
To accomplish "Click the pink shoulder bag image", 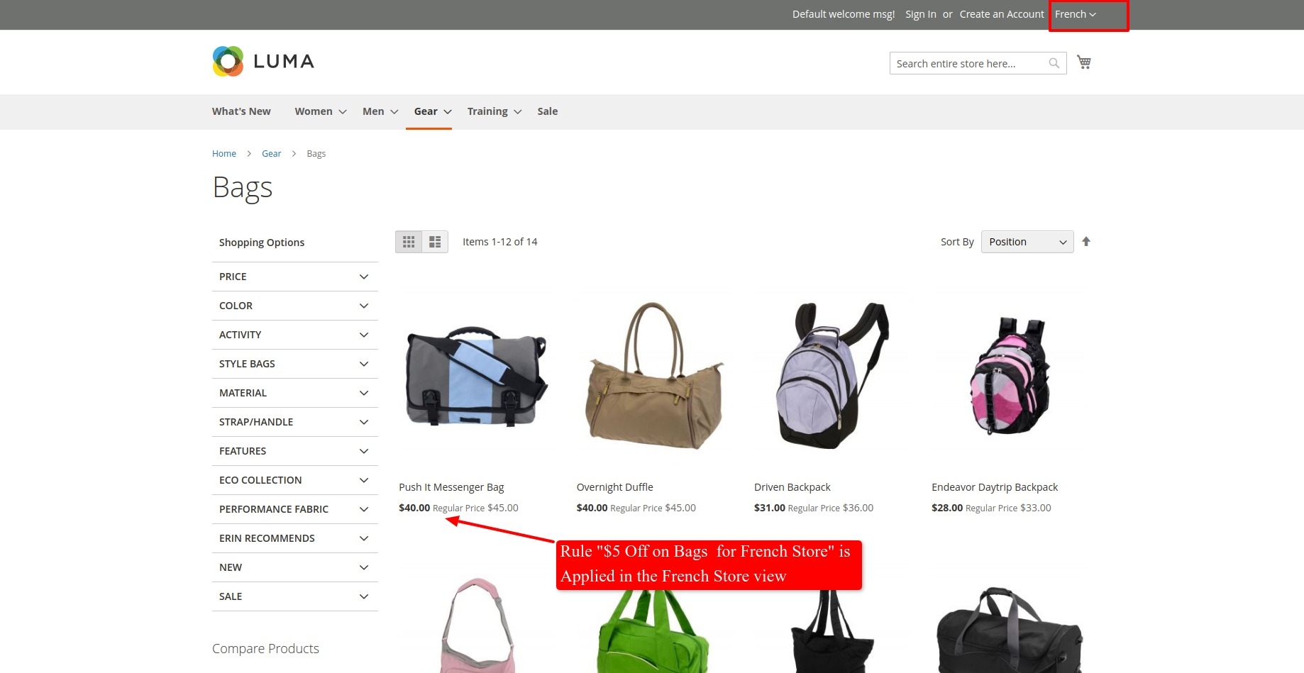I will (x=477, y=624).
